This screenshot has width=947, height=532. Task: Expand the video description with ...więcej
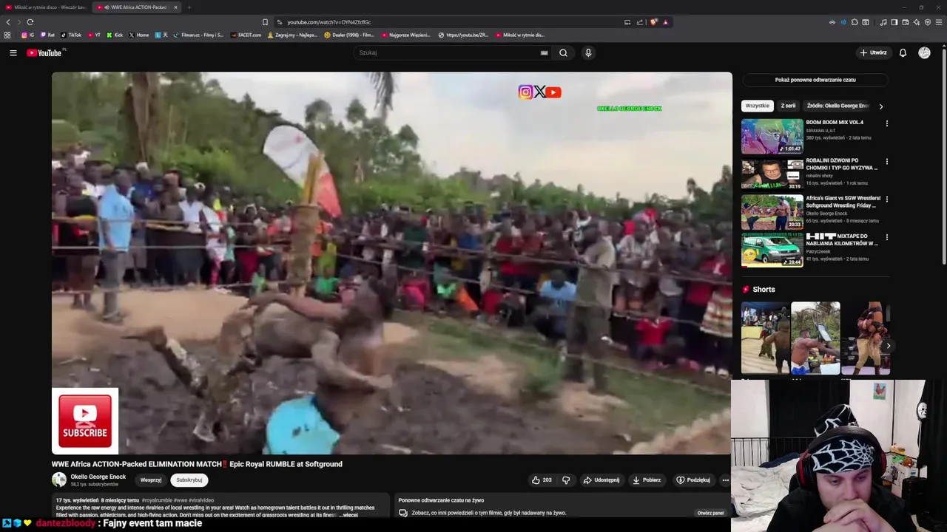[350, 515]
